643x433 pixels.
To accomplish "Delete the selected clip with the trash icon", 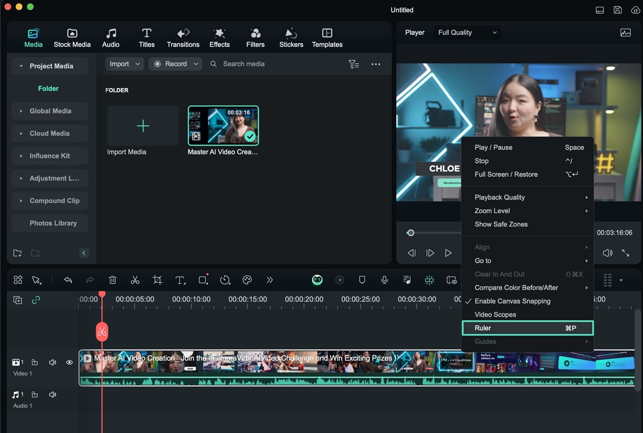I will click(x=113, y=280).
